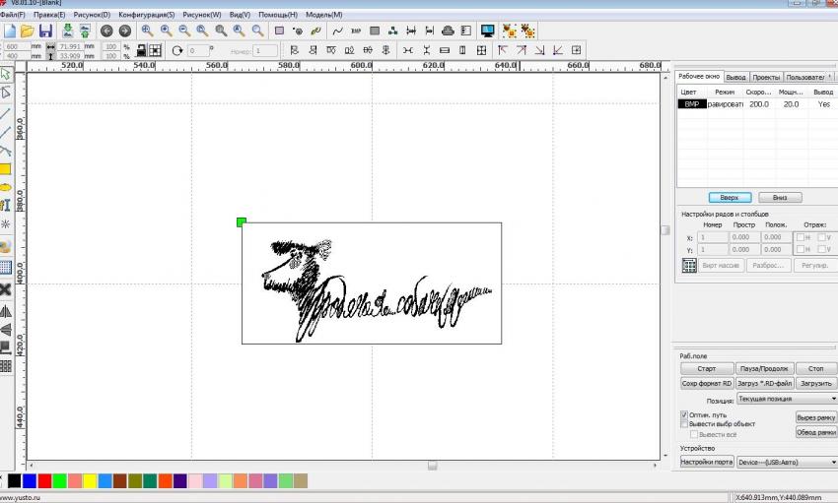Click the array grid icon beside Вирт массив

pyautogui.click(x=689, y=266)
